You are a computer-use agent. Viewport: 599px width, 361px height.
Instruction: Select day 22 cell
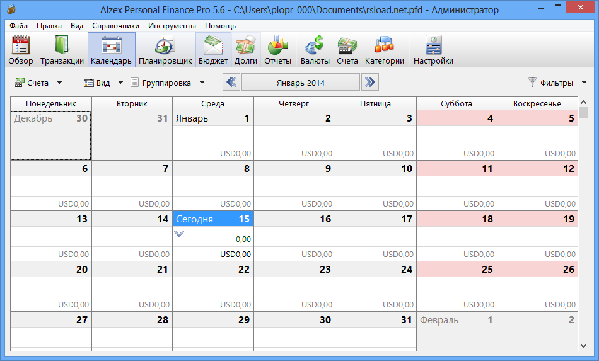pos(213,286)
